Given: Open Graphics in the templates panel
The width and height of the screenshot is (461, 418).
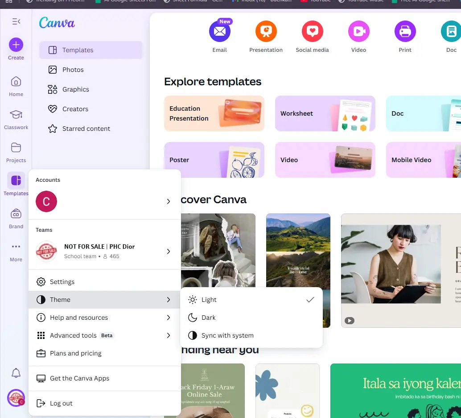Looking at the screenshot, I should click(x=91, y=89).
